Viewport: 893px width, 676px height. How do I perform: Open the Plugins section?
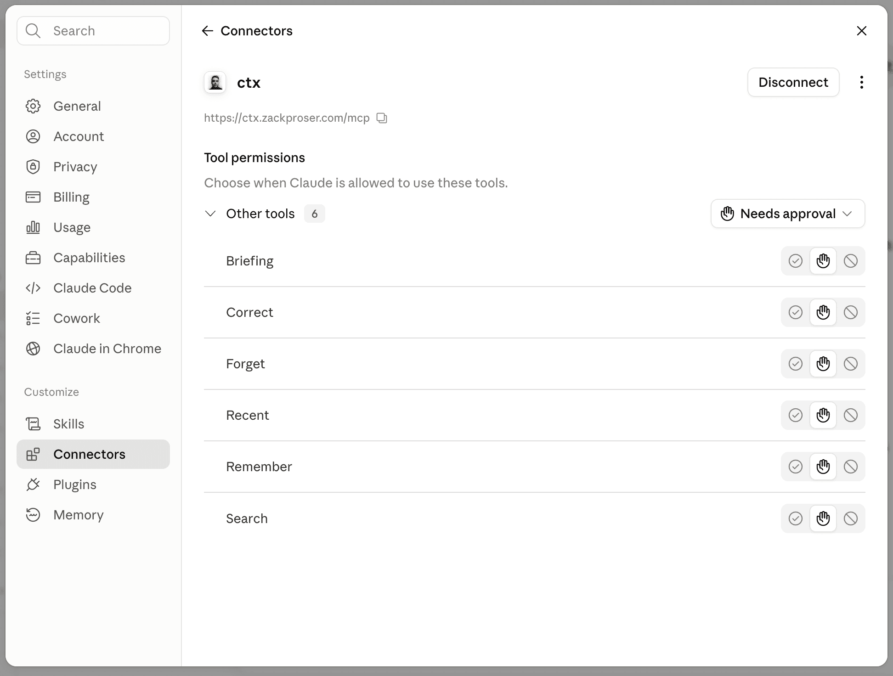93,484
